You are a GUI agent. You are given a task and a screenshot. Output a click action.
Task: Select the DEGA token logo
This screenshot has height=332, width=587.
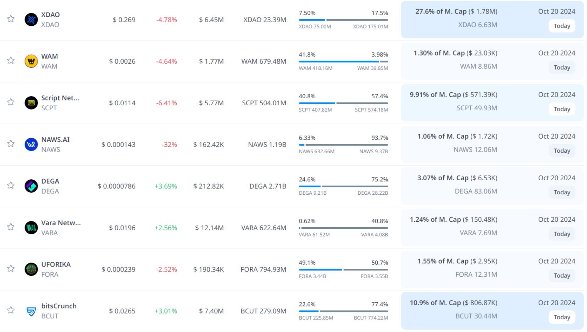31,186
